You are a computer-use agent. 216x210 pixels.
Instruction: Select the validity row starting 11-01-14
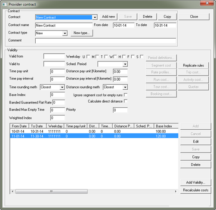coord(94,136)
